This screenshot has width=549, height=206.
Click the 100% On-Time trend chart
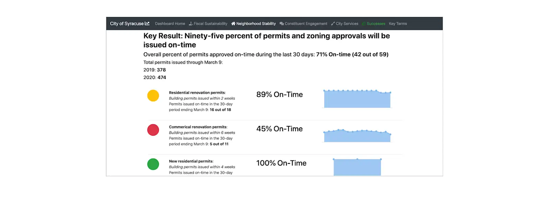[x=357, y=167]
